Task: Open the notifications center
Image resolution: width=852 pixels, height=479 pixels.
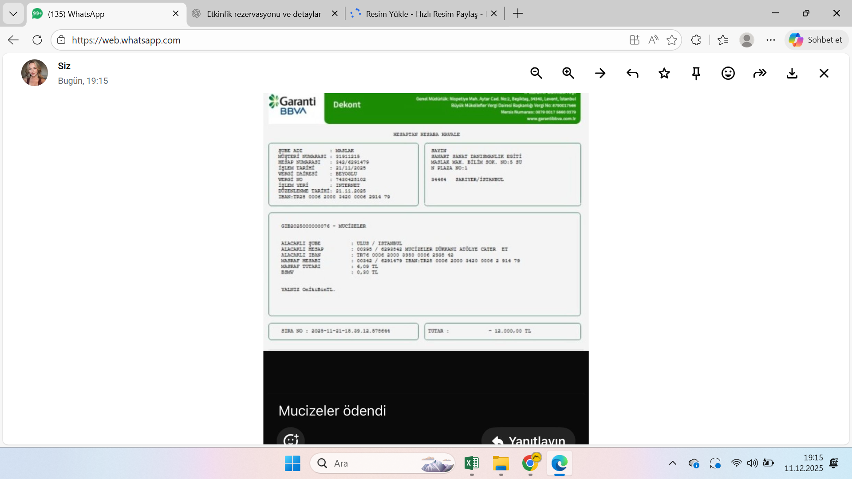Action: click(834, 463)
